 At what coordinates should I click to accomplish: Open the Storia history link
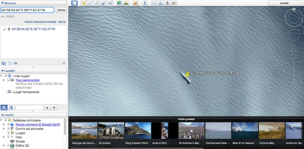pyautogui.click(x=62, y=22)
